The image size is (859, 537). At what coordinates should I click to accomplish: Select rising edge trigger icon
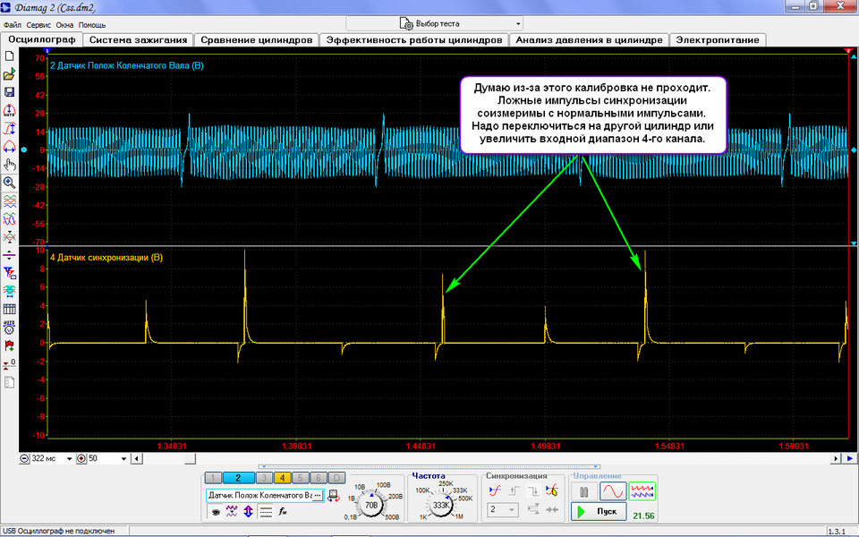click(x=514, y=491)
